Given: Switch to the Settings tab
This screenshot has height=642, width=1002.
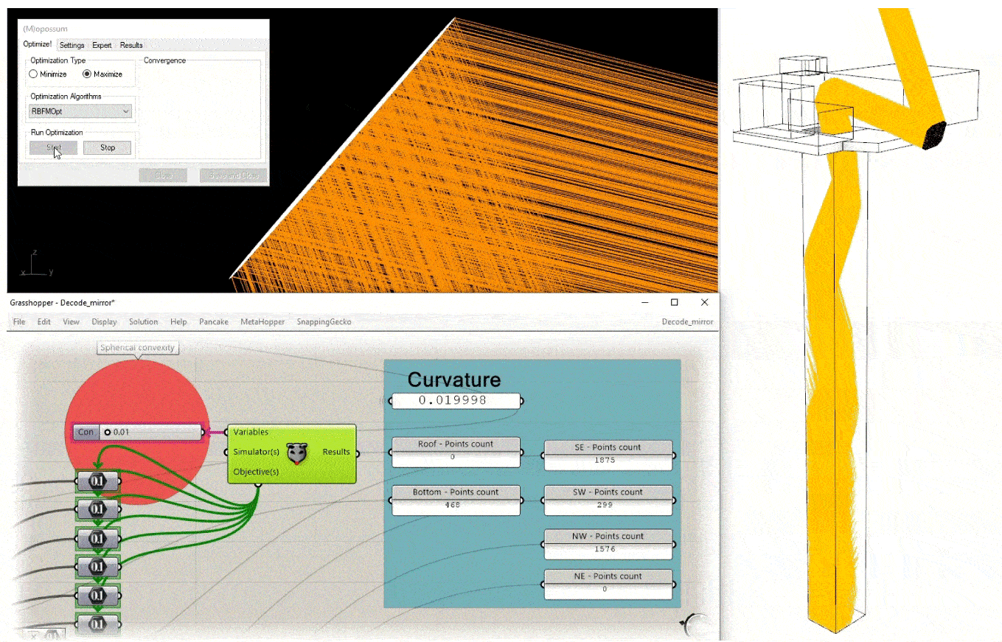Looking at the screenshot, I should 72,46.
